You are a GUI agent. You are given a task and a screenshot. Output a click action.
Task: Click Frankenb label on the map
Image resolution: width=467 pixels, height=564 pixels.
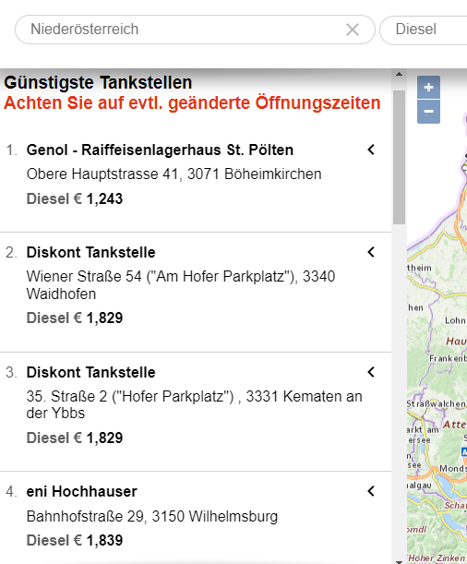coord(448,358)
